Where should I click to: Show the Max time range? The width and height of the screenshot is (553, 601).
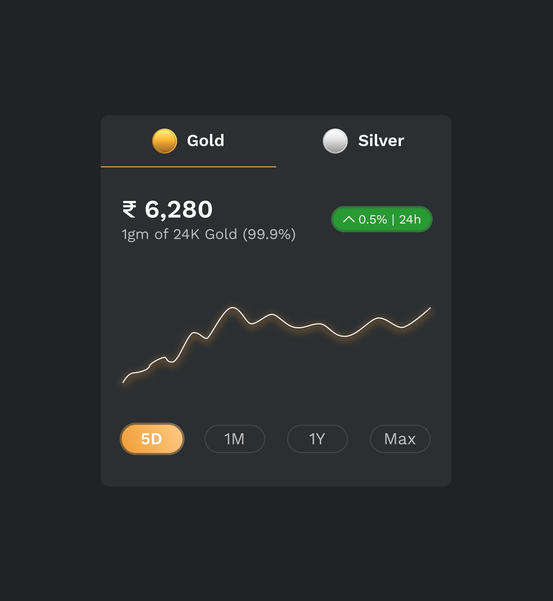coord(400,439)
